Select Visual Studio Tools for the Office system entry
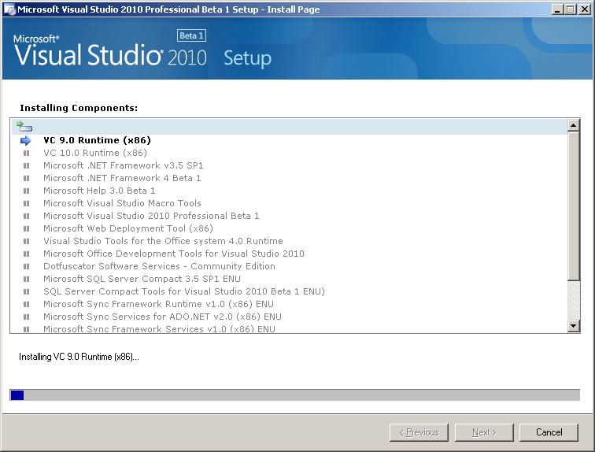595x452 pixels. [x=163, y=241]
